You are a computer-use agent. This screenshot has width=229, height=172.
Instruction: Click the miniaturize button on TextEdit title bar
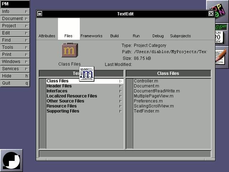click(40, 14)
